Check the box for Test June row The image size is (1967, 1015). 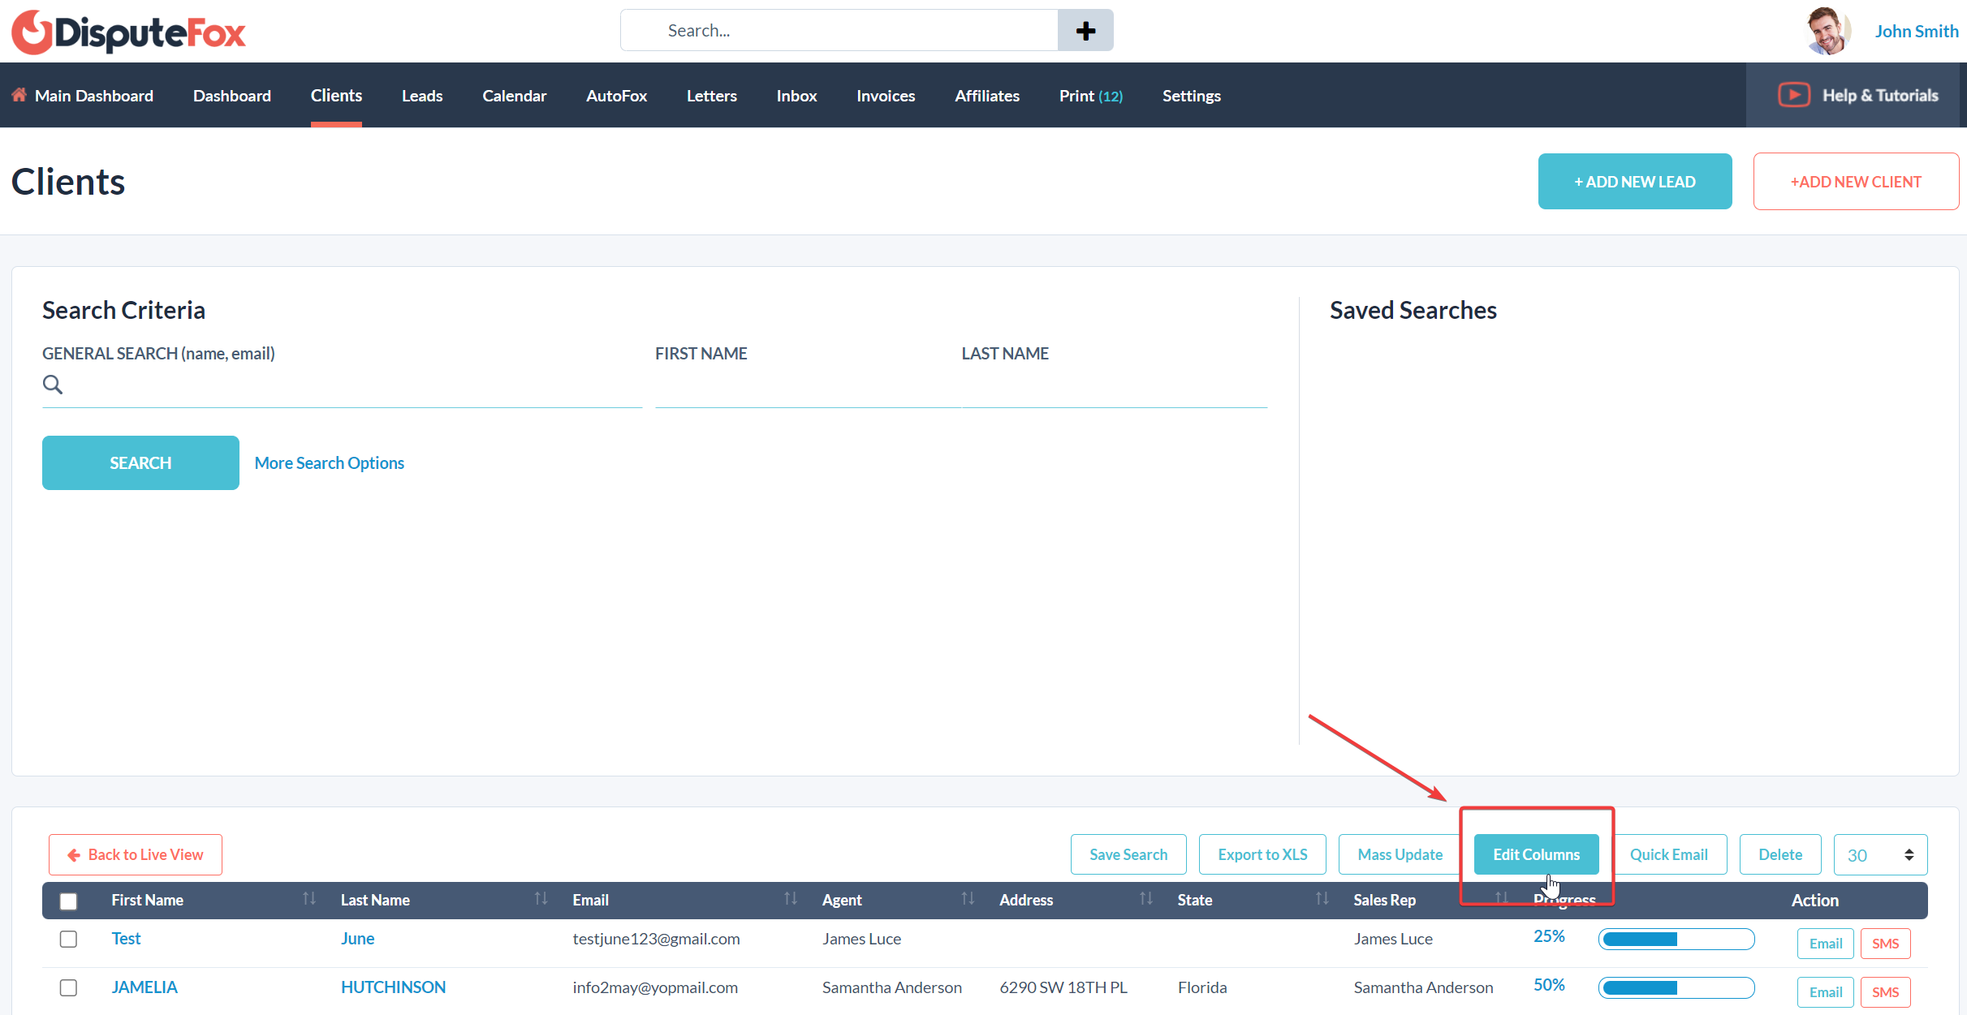click(x=69, y=939)
